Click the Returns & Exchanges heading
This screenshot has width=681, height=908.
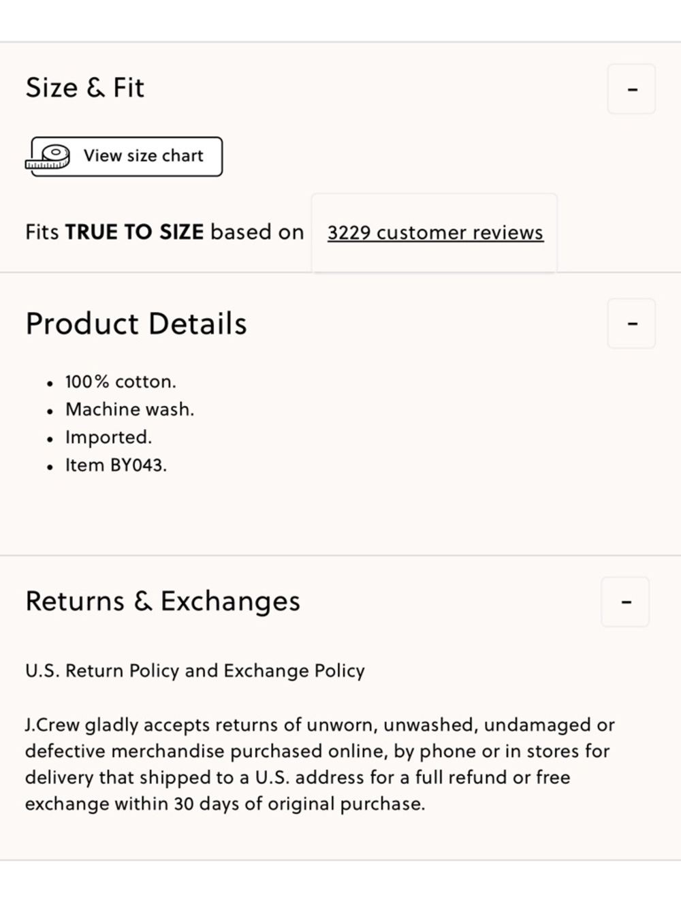pyautogui.click(x=163, y=601)
